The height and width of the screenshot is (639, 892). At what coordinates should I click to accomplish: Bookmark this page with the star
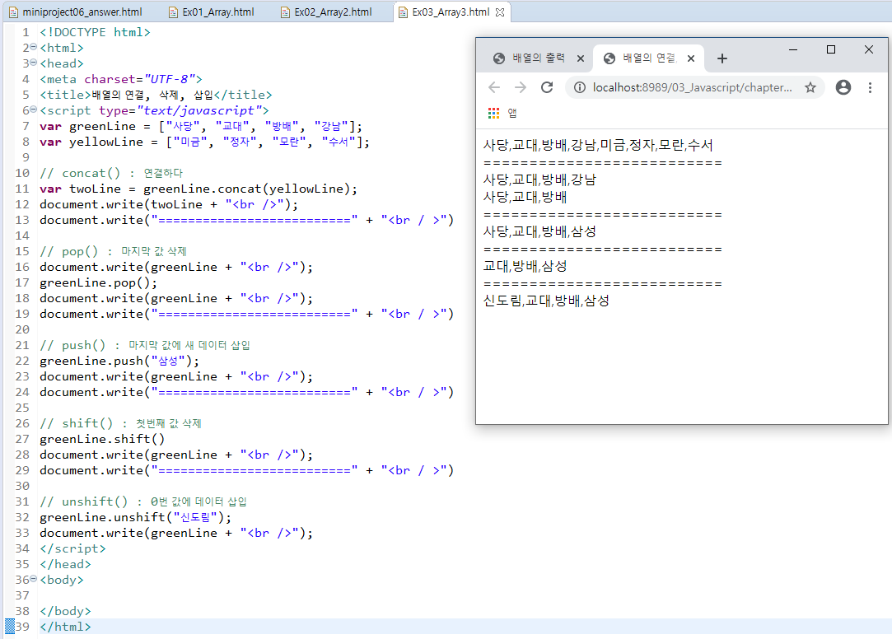810,87
